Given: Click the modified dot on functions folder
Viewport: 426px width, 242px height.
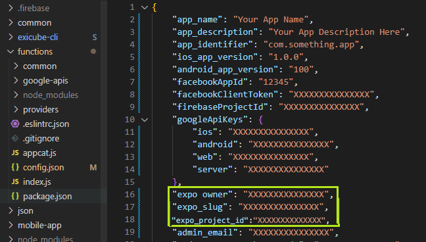Looking at the screenshot, I should pyautogui.click(x=93, y=51).
